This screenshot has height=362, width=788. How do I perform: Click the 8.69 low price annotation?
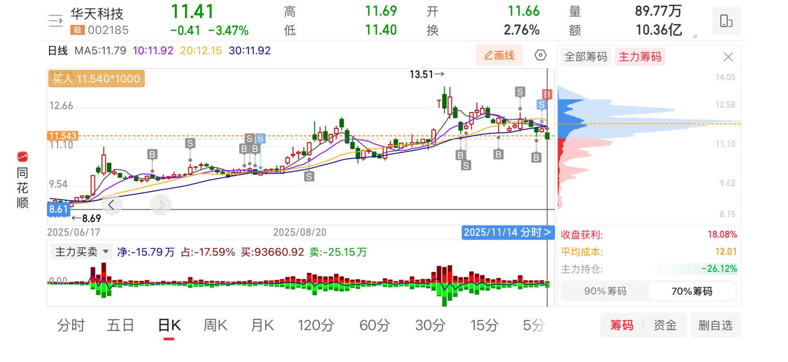point(86,218)
